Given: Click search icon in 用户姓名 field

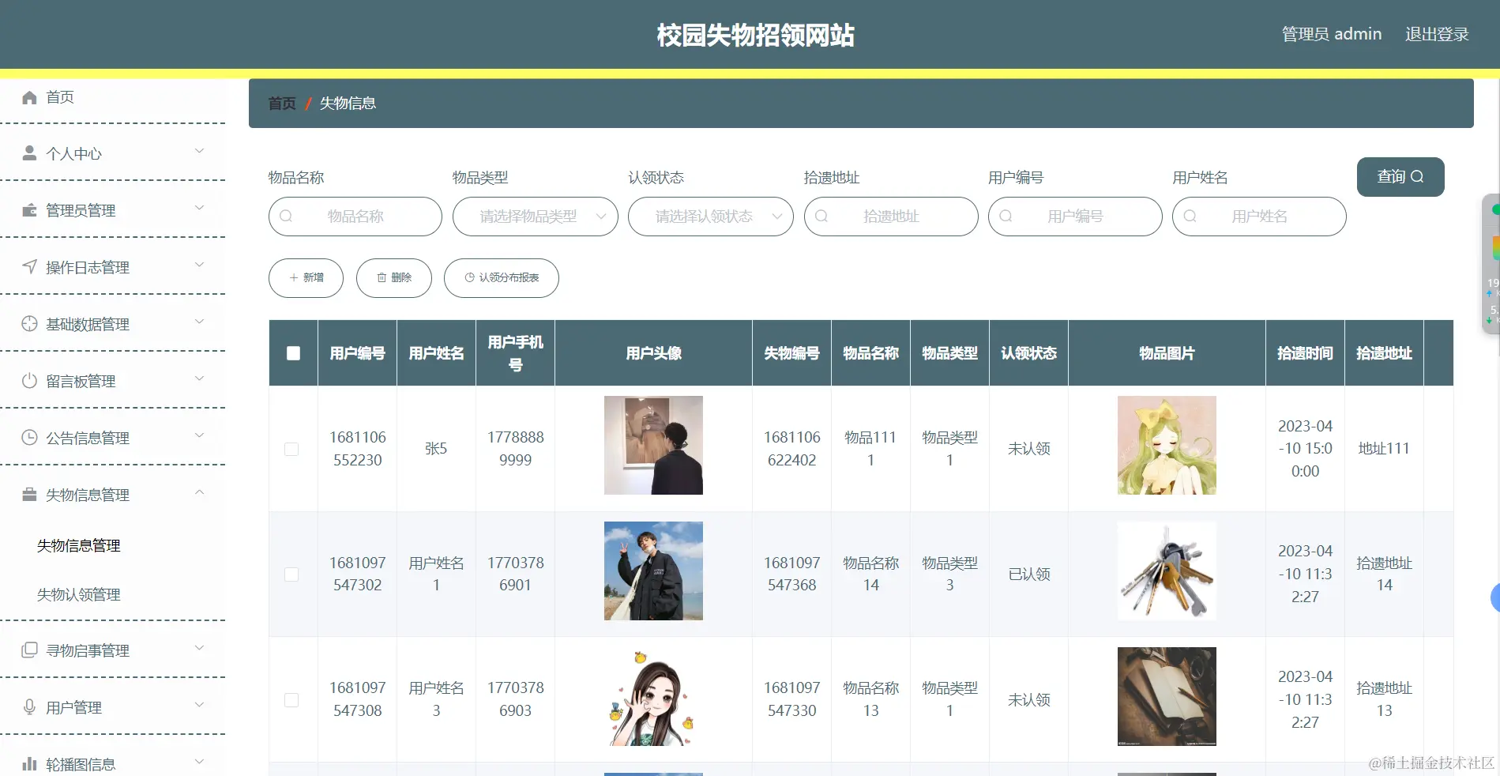Looking at the screenshot, I should (1190, 217).
